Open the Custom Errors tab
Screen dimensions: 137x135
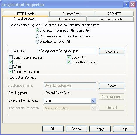pos(72,14)
